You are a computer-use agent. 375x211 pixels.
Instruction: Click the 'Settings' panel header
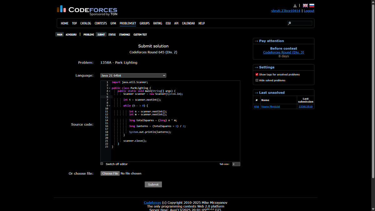(283, 67)
